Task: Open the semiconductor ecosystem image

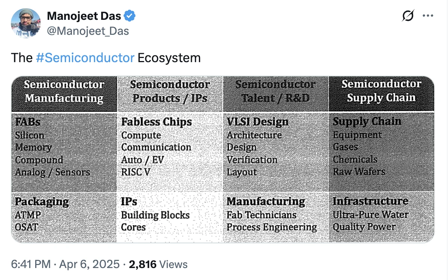Action: click(223, 159)
